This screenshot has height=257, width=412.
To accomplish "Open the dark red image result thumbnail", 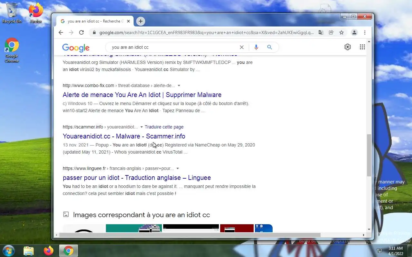I will [237, 228].
